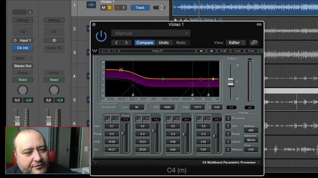Click the Compare button

145,43
